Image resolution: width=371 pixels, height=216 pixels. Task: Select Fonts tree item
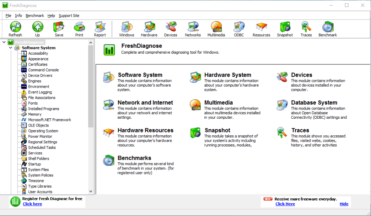coord(33,103)
